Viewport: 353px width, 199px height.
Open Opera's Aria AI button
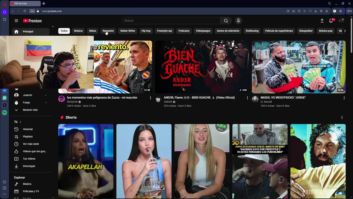point(349,11)
